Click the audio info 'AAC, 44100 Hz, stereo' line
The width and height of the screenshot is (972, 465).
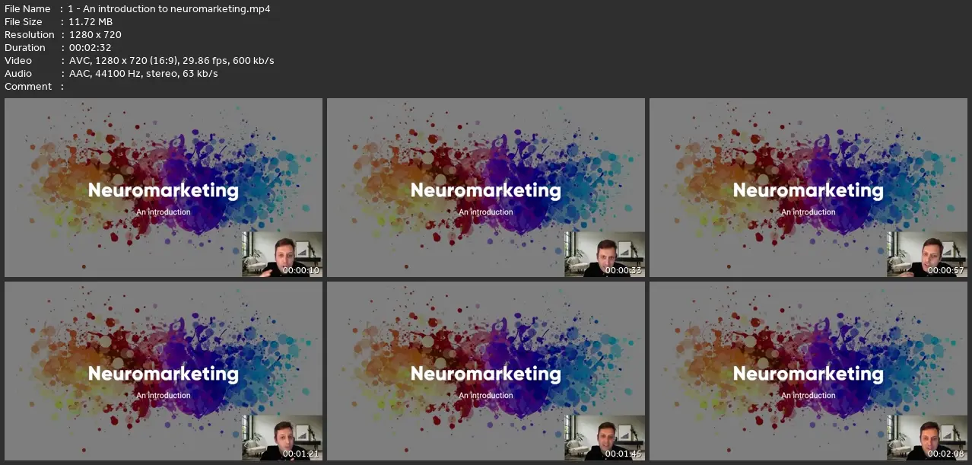(143, 74)
